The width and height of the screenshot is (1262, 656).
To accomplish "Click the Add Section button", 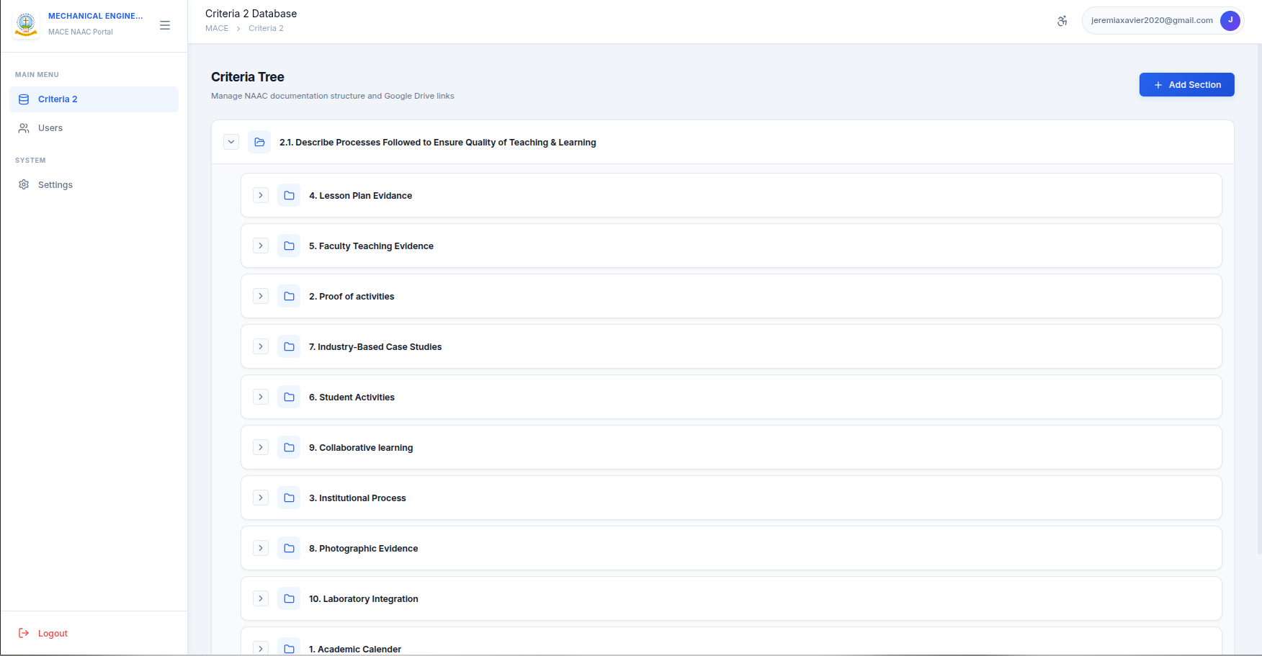I will coord(1186,84).
